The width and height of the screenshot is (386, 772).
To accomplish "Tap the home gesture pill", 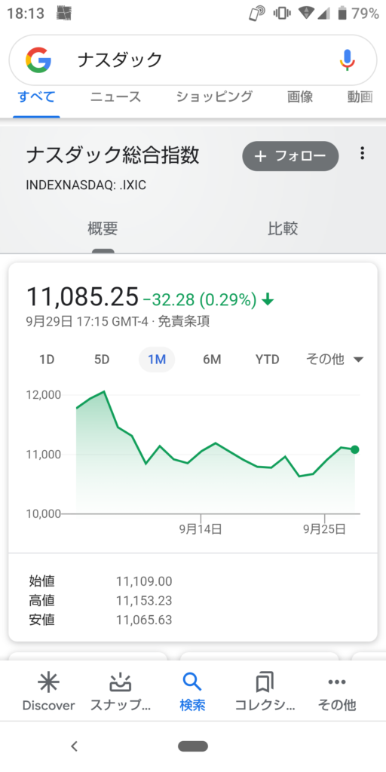I will click(193, 746).
